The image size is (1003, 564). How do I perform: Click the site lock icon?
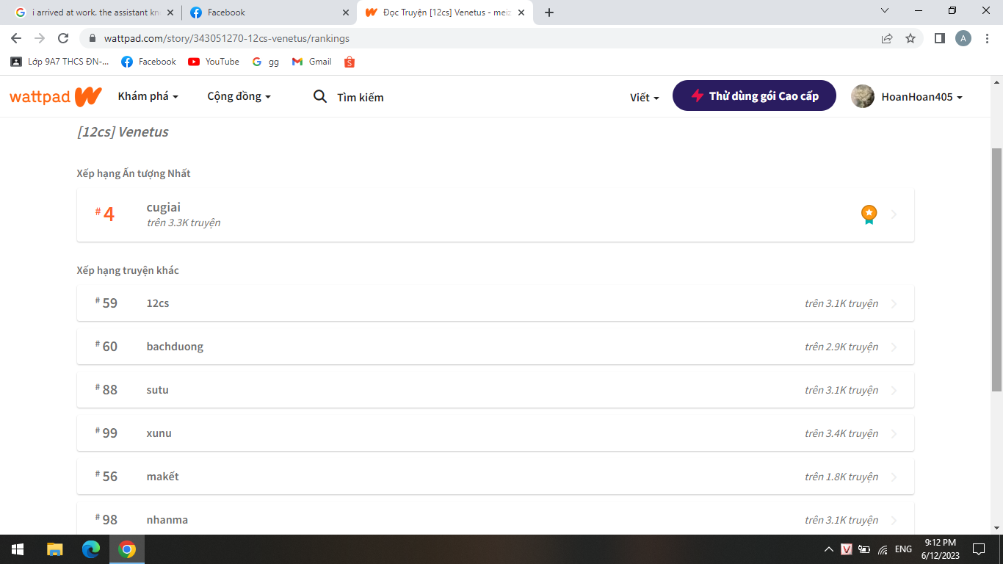click(x=93, y=38)
